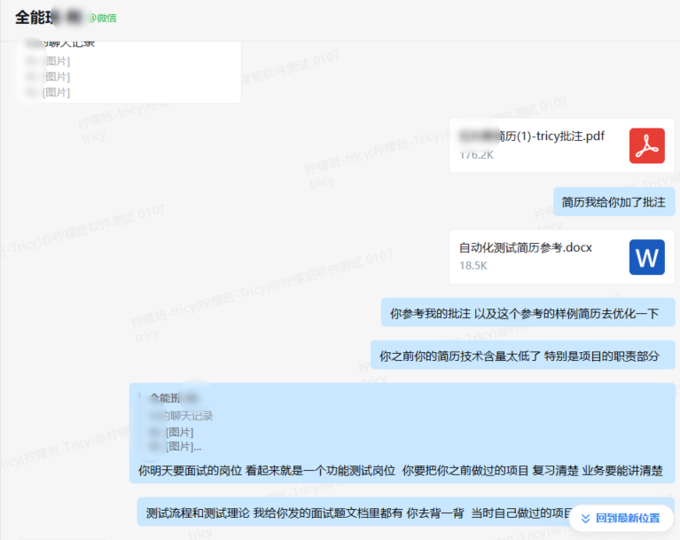Screen dimensions: 680x540
Task: Click first [图片] entry in top card
Action: coord(57,60)
